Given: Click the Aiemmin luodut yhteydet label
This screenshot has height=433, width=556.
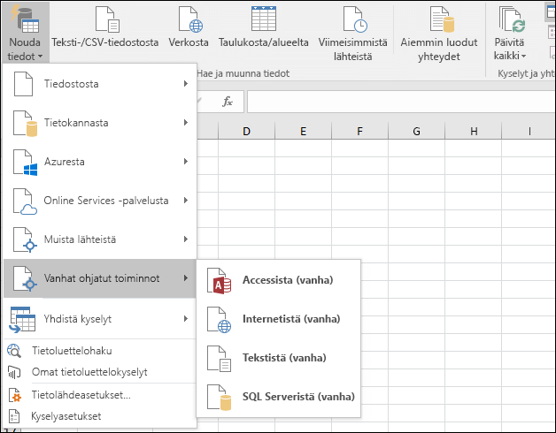Looking at the screenshot, I should [439, 49].
